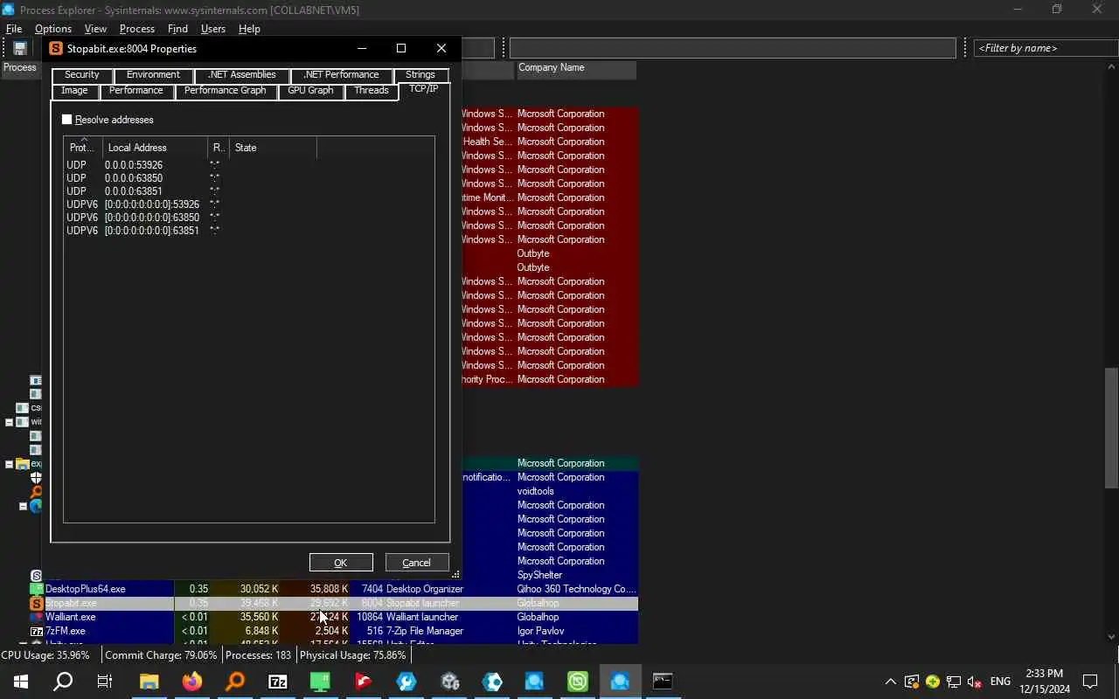Viewport: 1119px width, 699px height.
Task: Select the UDP 0.0.0.0:53926 row
Action: [248, 165]
